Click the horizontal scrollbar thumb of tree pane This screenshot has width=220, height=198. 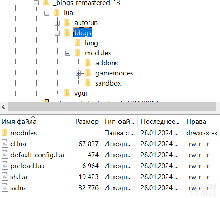112,107
